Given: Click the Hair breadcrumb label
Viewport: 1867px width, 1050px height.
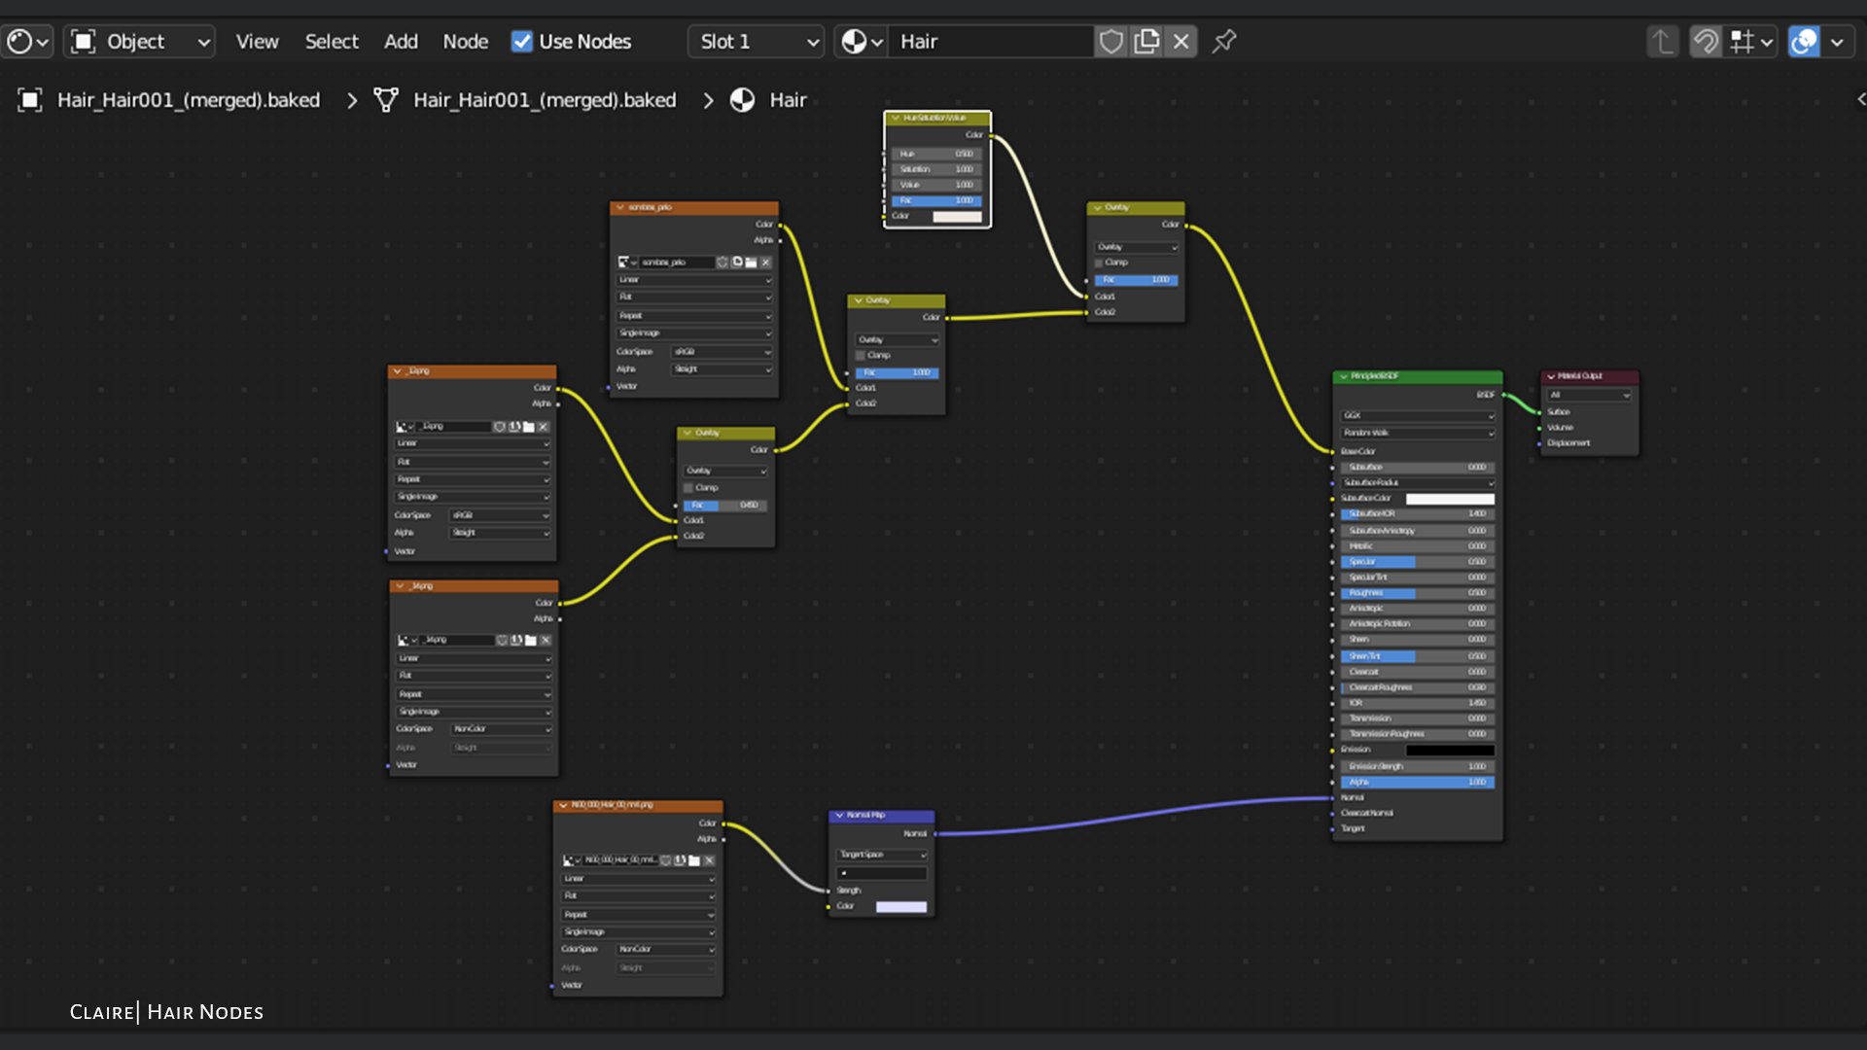Looking at the screenshot, I should 788,100.
